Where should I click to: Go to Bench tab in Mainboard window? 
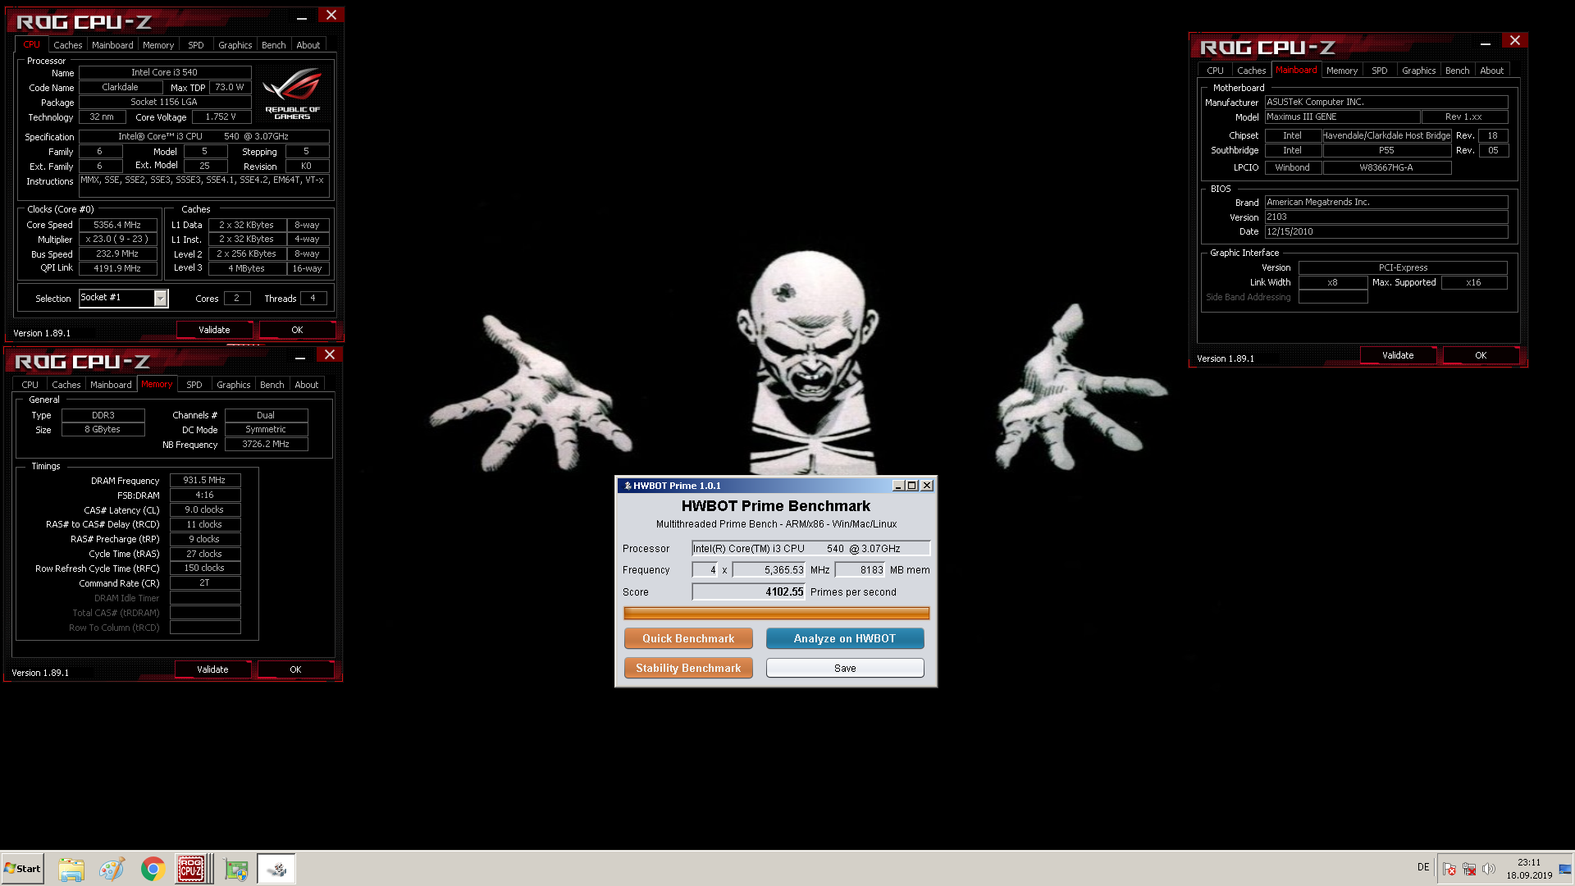(1458, 71)
